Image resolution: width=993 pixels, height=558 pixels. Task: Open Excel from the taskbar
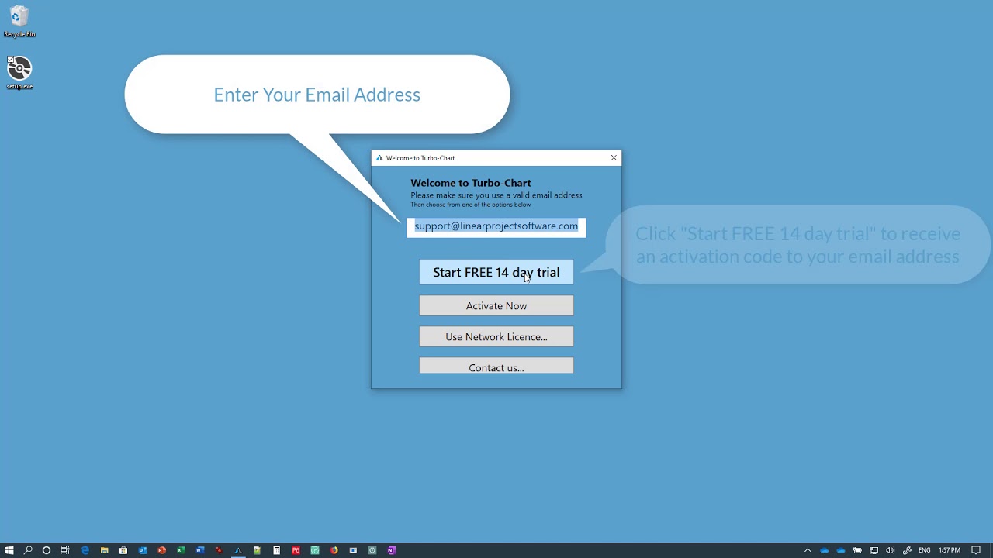(181, 550)
